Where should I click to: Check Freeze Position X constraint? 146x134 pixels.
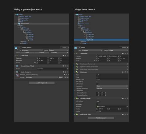coord(97,93)
